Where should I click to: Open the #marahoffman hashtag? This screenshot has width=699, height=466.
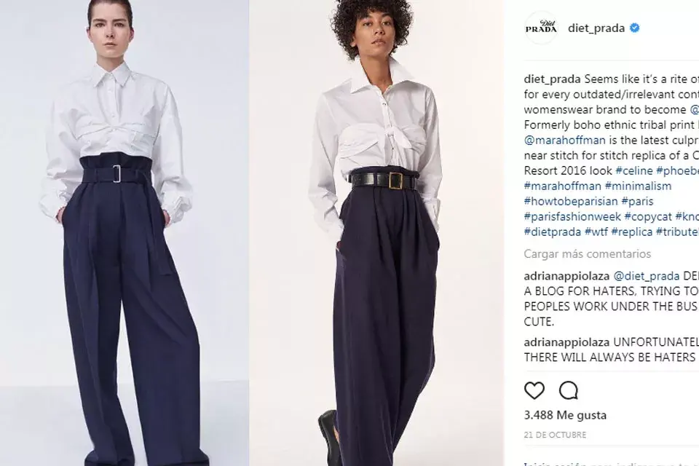click(x=563, y=186)
